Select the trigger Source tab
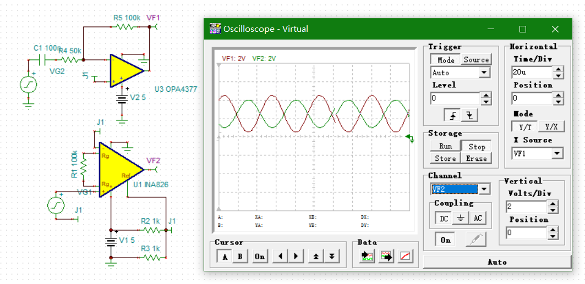The width and height of the screenshot is (585, 284). (476, 59)
